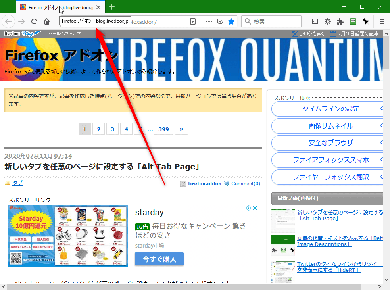Open the タブ category link
The image size is (390, 290).
coord(17,183)
